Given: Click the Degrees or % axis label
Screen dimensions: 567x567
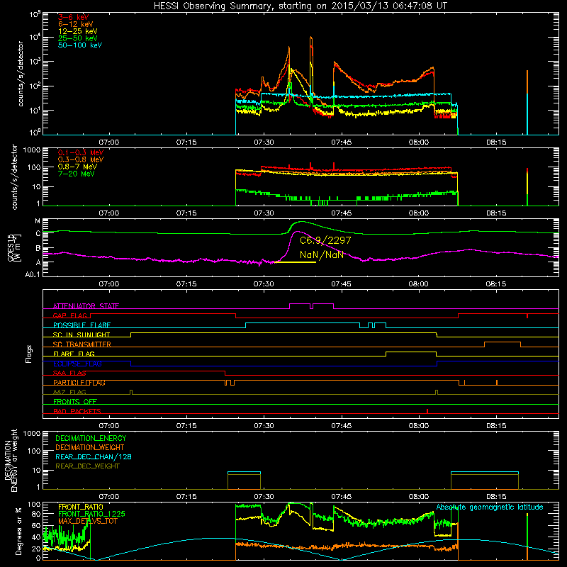Looking at the screenshot, I should point(19,532).
